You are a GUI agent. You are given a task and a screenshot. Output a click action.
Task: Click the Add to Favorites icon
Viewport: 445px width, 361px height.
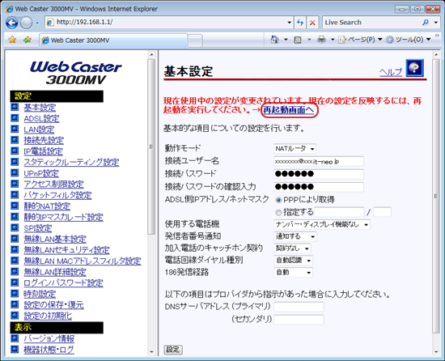[x=28, y=40]
